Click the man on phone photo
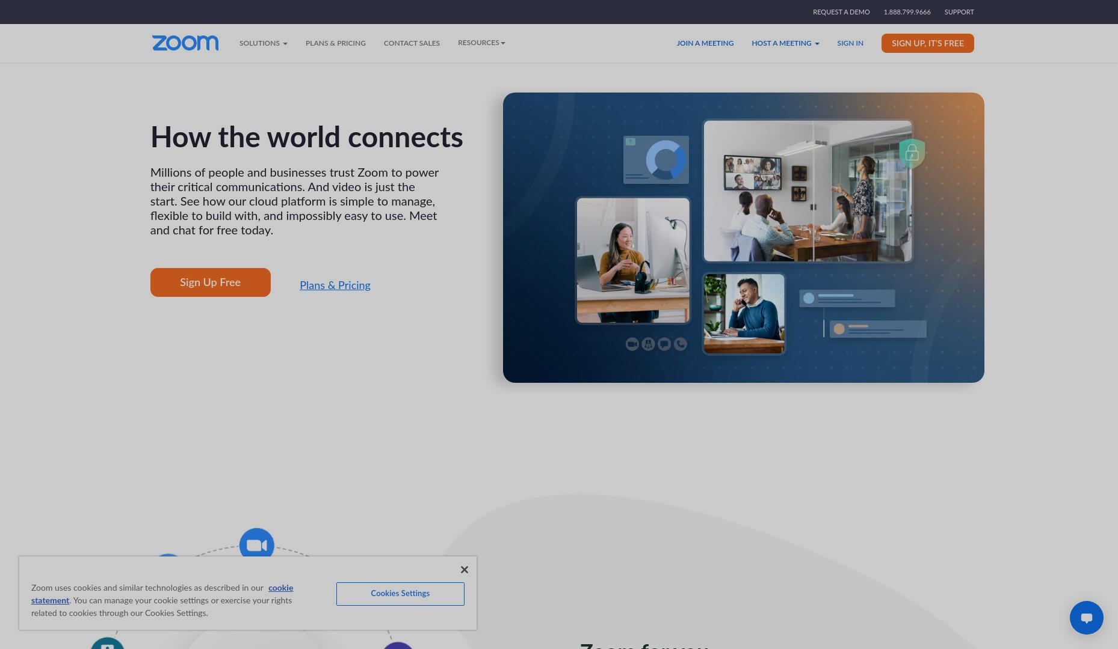The height and width of the screenshot is (649, 1118). (744, 314)
